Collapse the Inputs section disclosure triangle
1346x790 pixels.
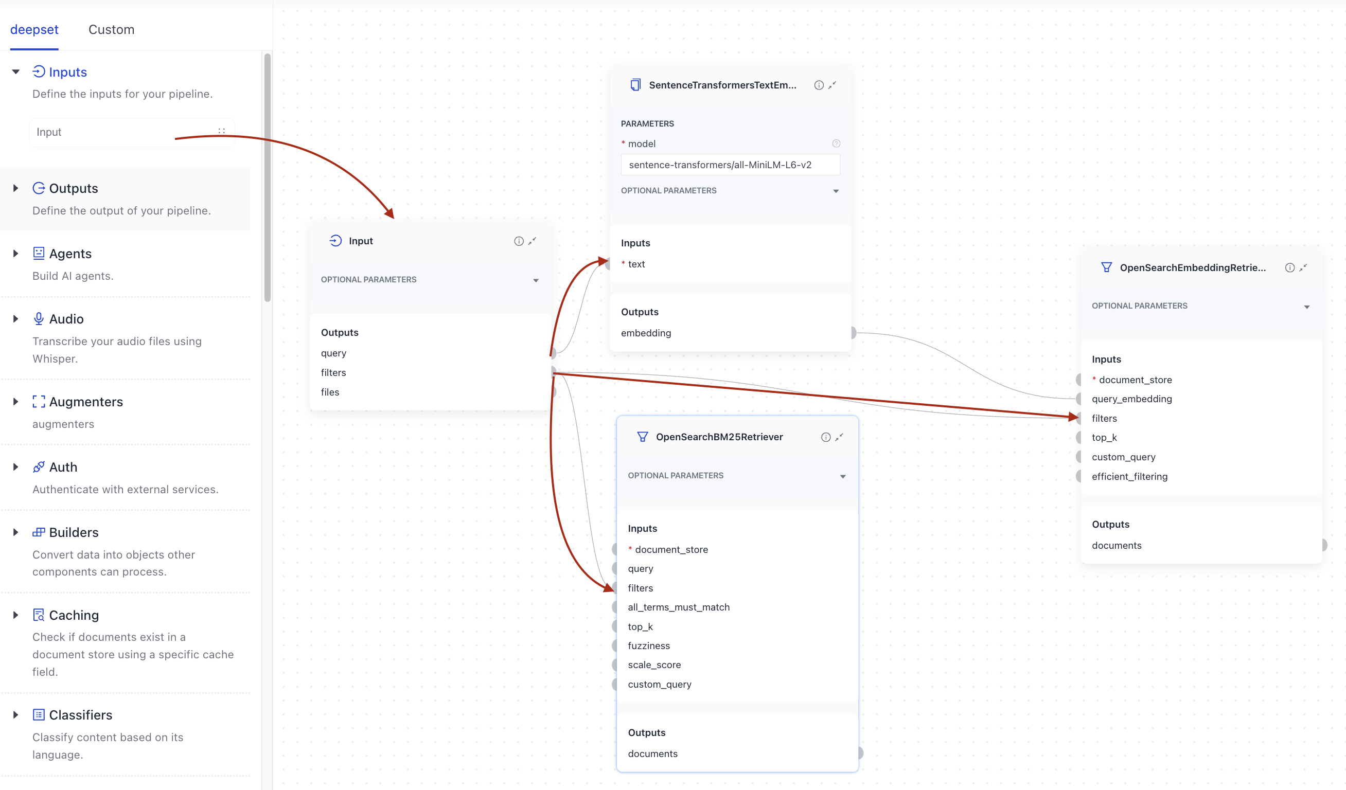tap(15, 71)
